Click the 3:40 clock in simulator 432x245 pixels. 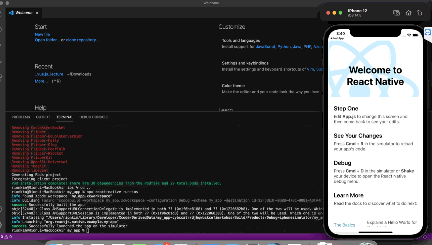(340, 34)
